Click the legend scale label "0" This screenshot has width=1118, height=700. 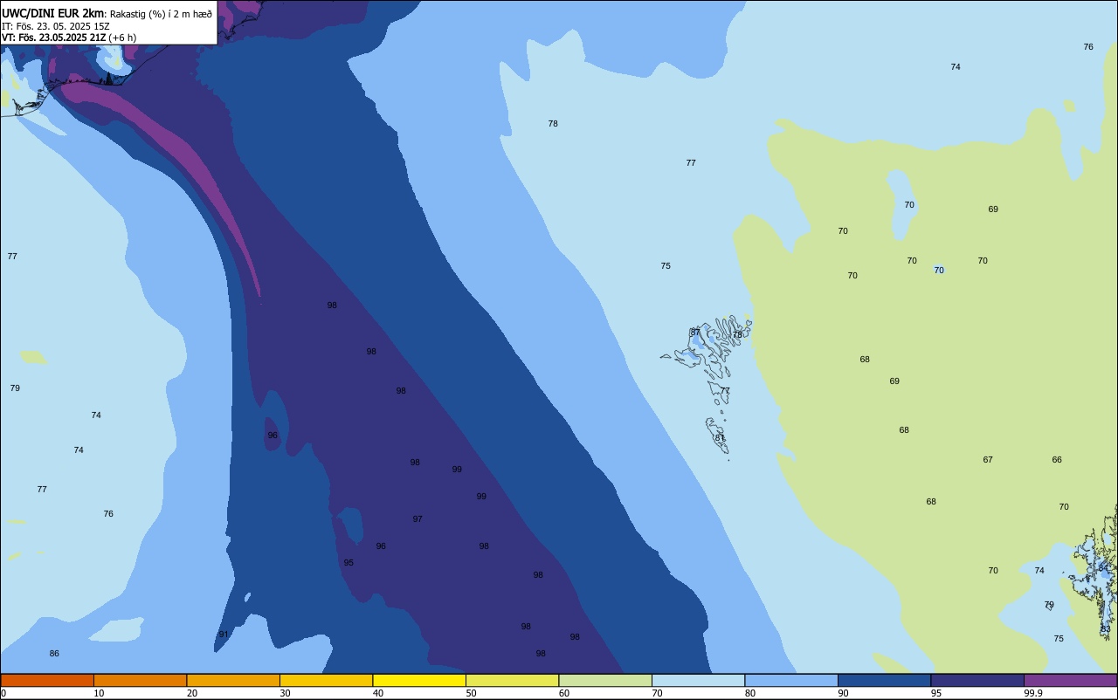pyautogui.click(x=3, y=693)
